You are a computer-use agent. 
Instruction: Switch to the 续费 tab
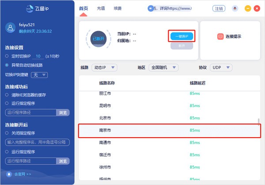117,8
